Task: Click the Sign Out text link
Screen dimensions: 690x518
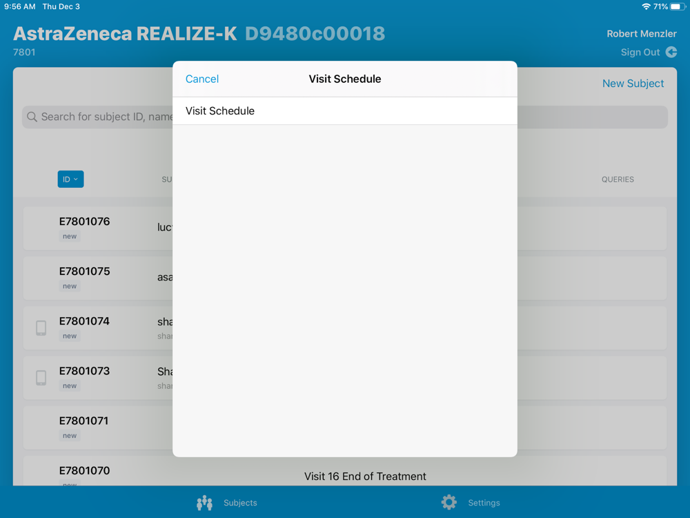Action: pos(640,52)
